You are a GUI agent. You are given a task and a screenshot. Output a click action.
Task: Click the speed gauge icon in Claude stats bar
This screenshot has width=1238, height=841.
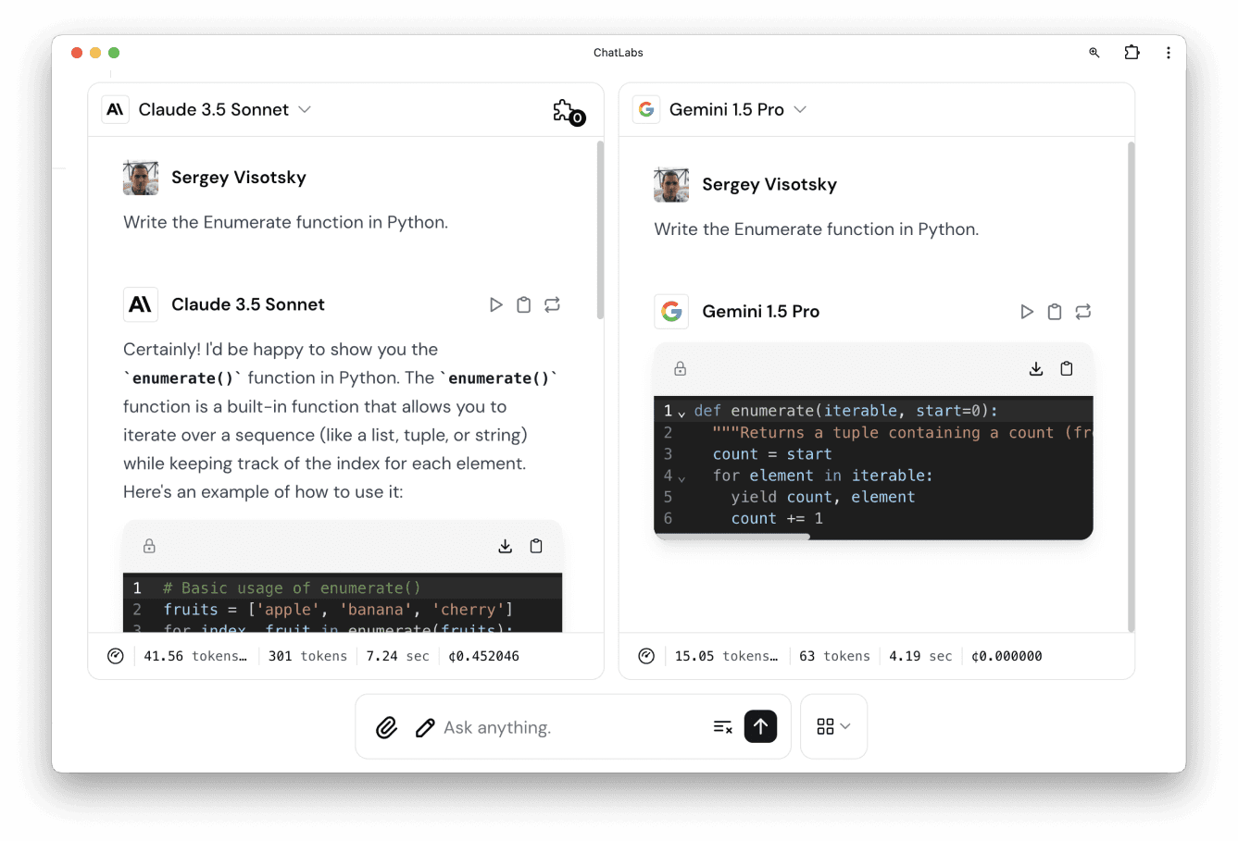116,656
